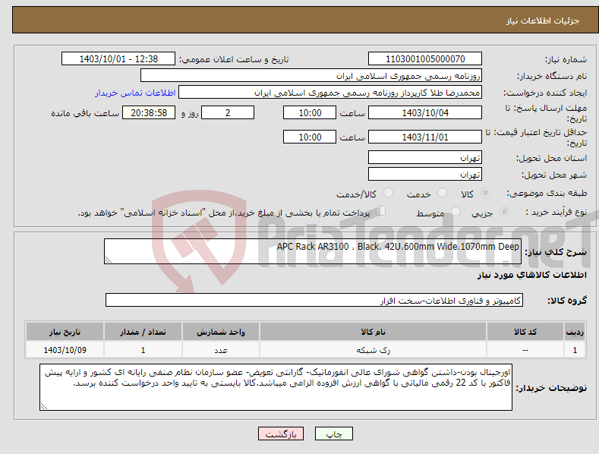Click the buyer organization name field
This screenshot has width=599, height=454.
311,75
